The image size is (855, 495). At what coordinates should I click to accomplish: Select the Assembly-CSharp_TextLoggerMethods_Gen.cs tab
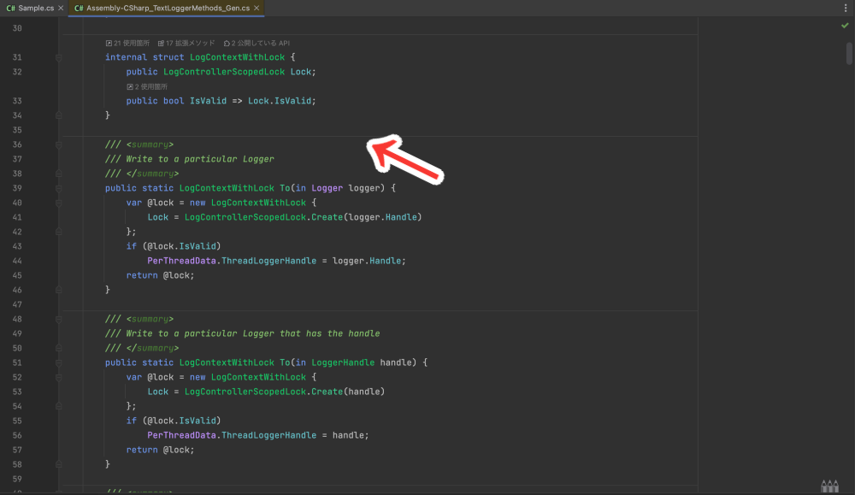tap(167, 9)
